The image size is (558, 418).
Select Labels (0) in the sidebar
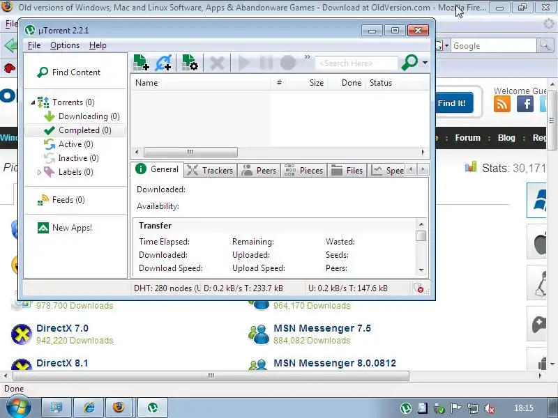(75, 172)
